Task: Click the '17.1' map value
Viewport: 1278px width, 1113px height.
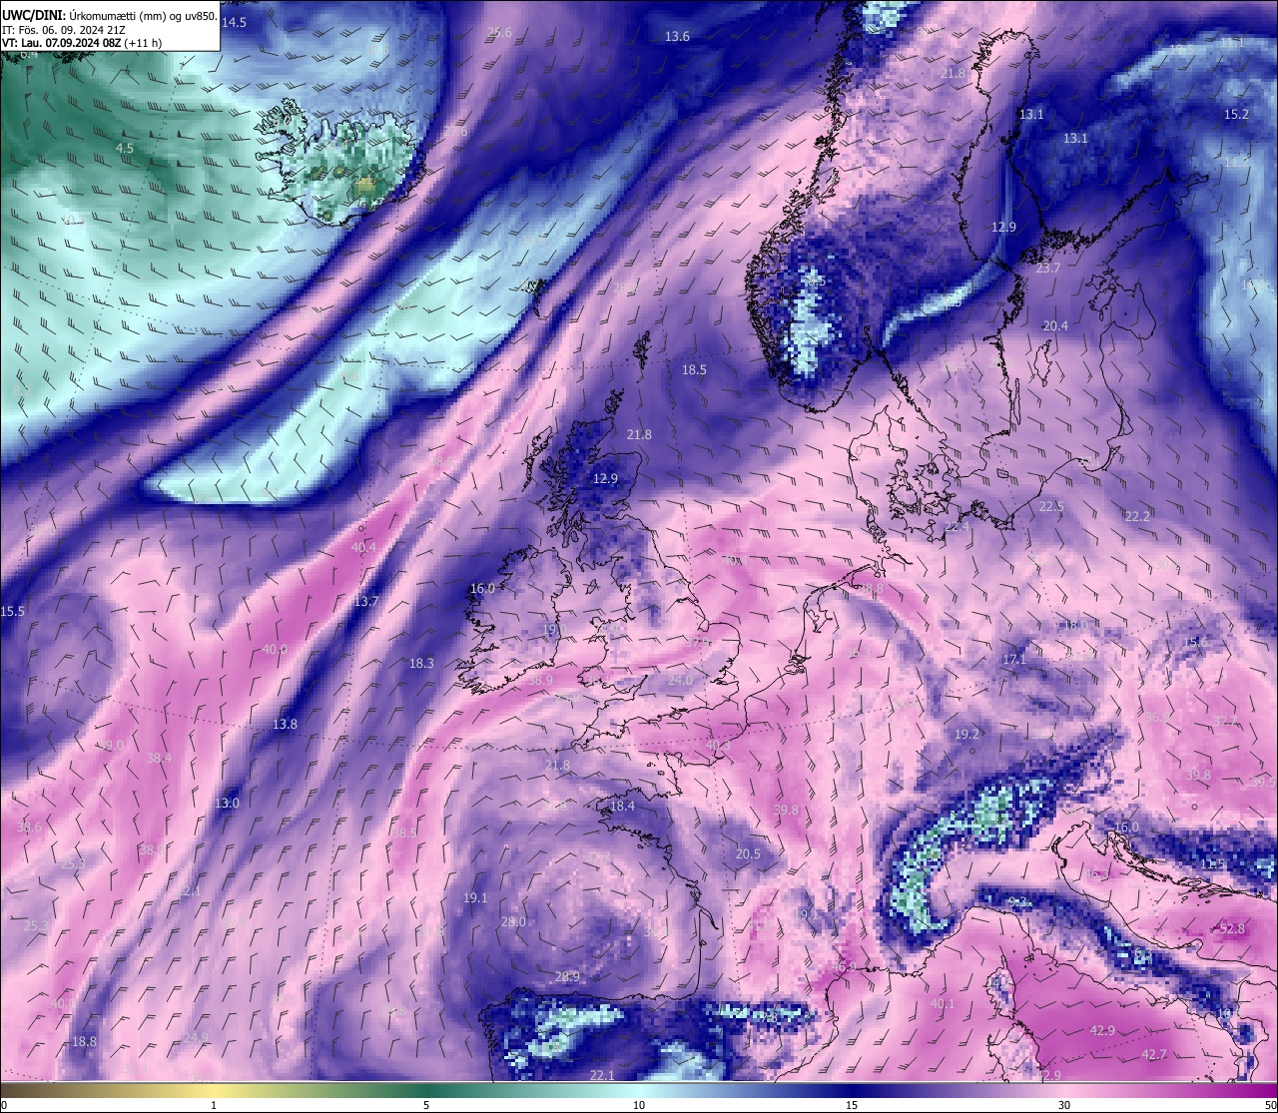Action: [1014, 659]
